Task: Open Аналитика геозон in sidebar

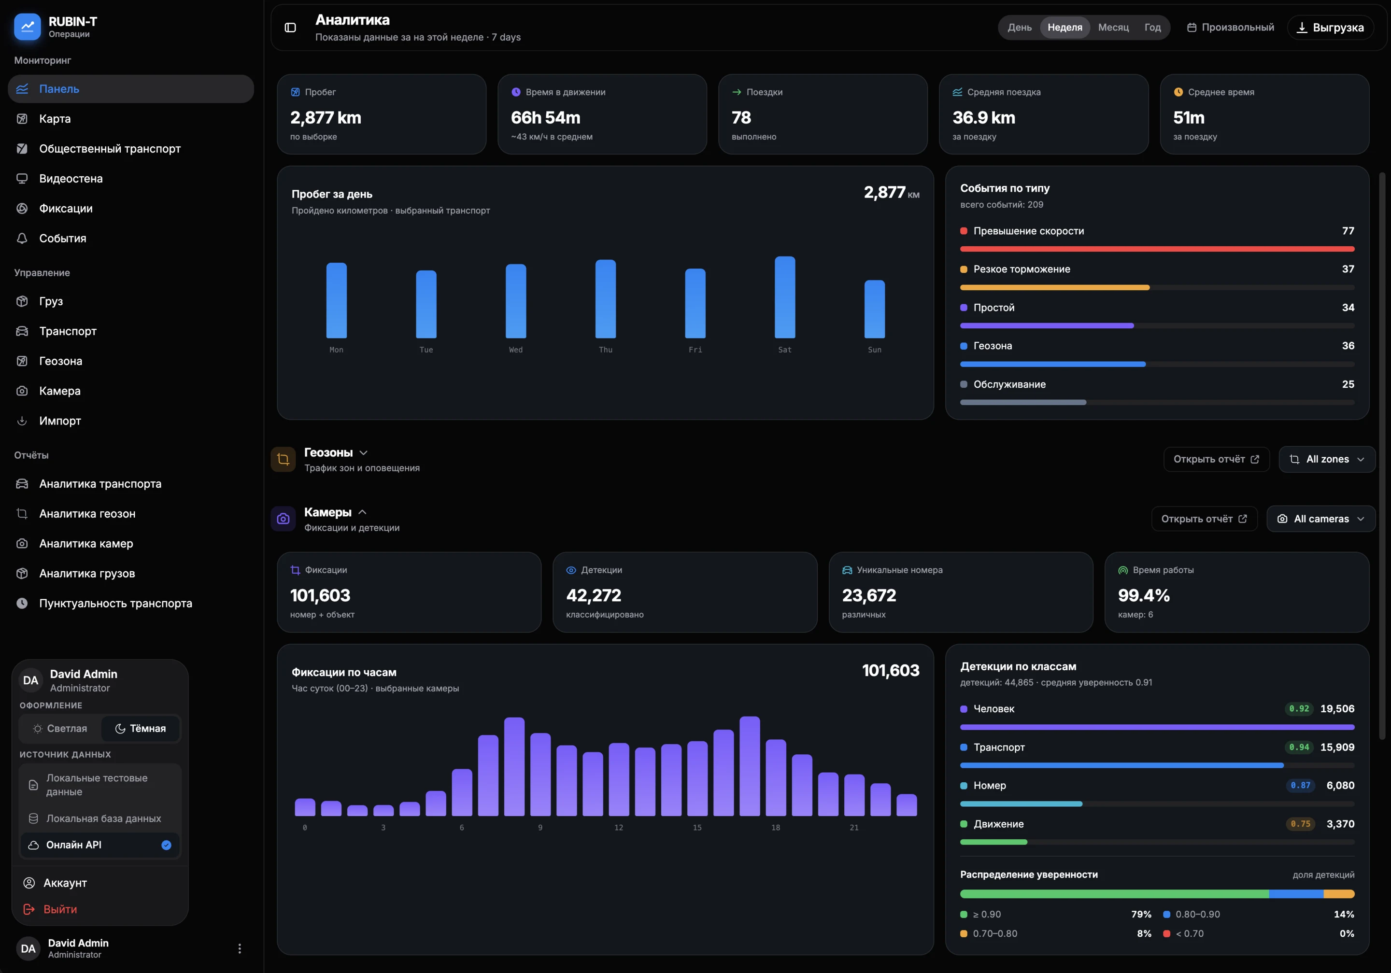Action: point(131,514)
